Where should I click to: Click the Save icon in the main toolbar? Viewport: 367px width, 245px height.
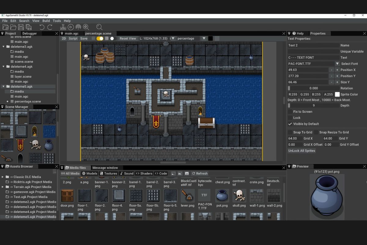[20, 27]
